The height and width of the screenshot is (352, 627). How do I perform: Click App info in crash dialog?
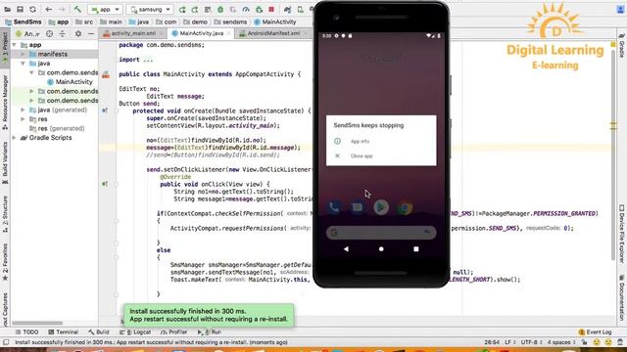click(x=360, y=141)
